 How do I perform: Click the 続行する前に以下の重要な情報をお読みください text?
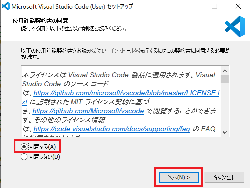pyautogui.click(x=74, y=28)
